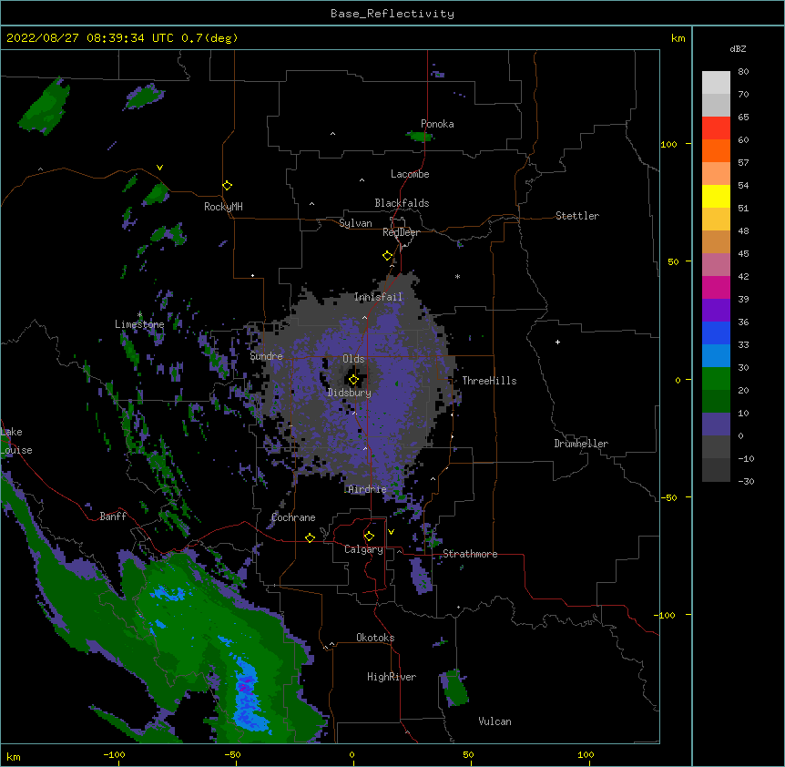
Task: Click the Cochrane town label
Action: (x=293, y=517)
